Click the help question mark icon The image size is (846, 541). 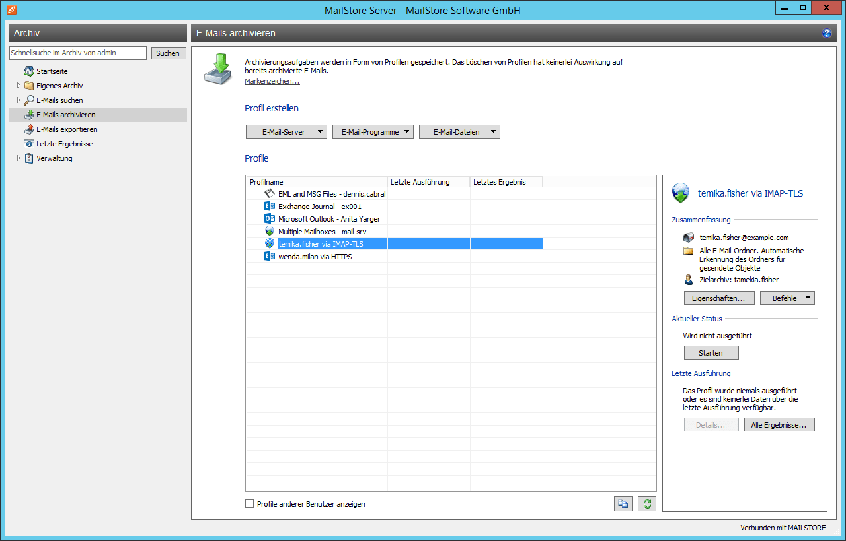[x=826, y=33]
